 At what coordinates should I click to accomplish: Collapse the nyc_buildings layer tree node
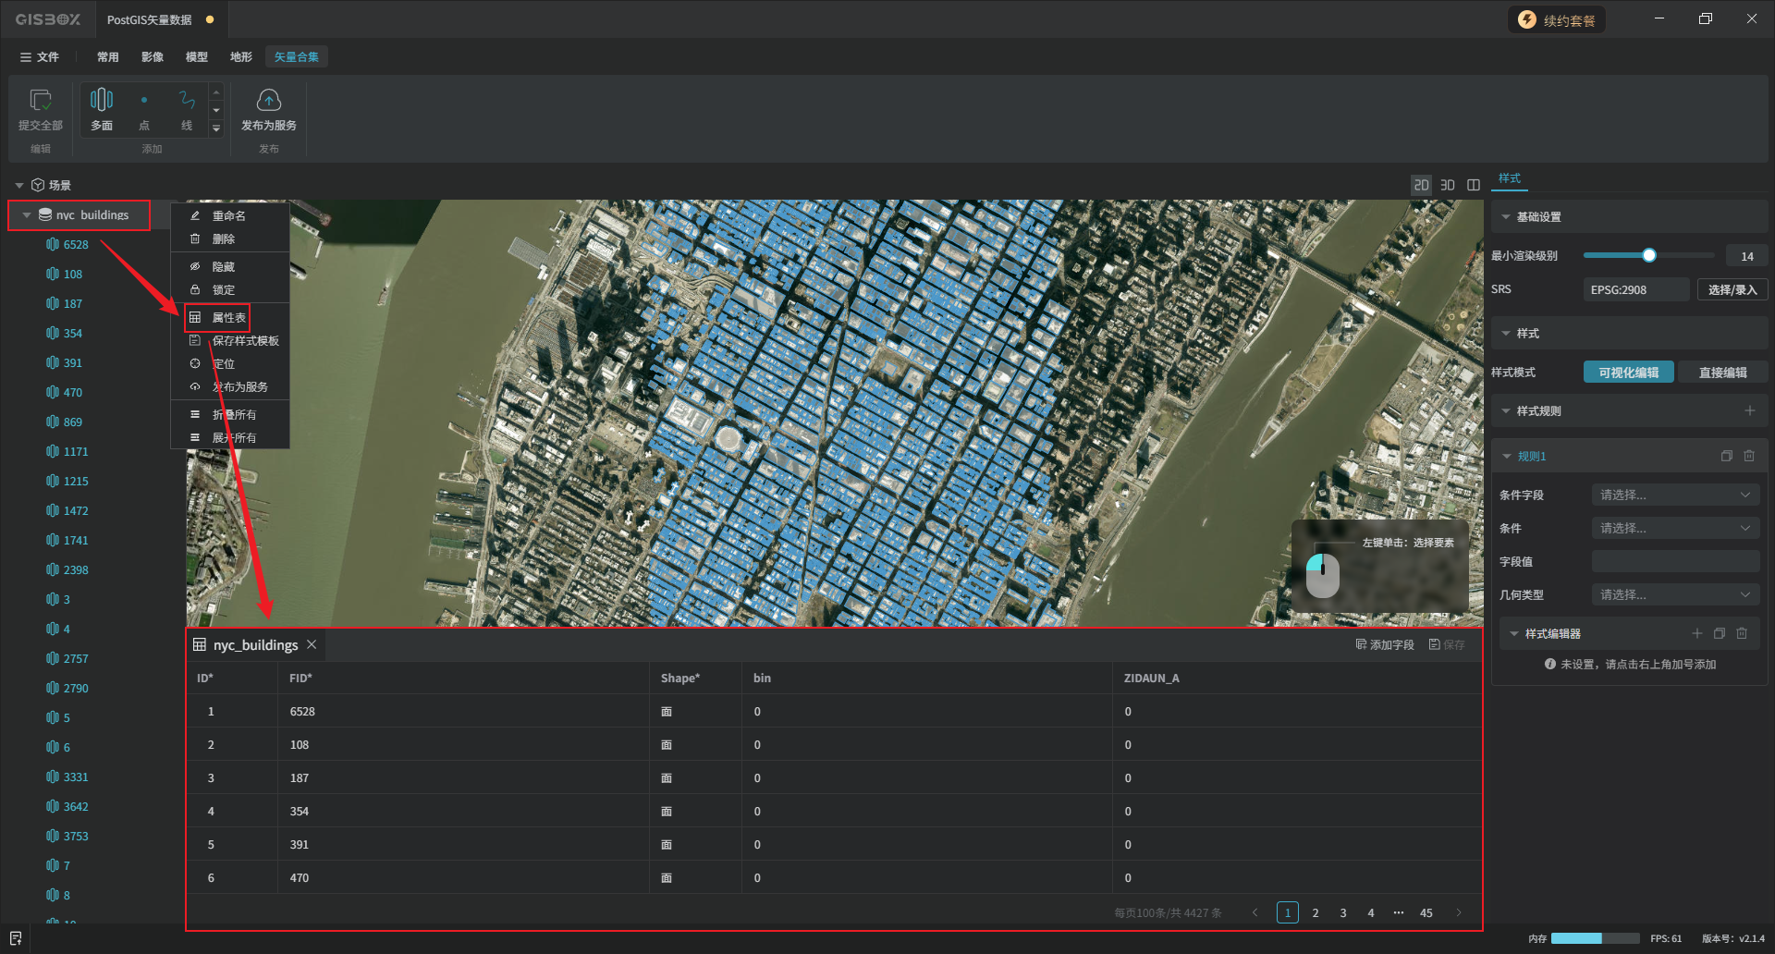click(27, 215)
